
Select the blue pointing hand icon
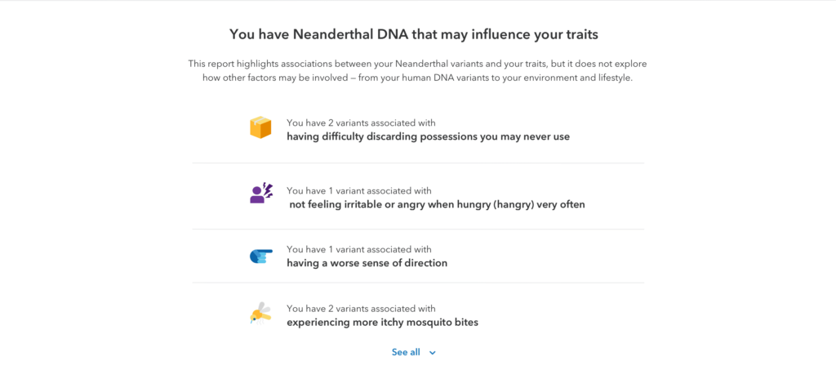click(260, 256)
